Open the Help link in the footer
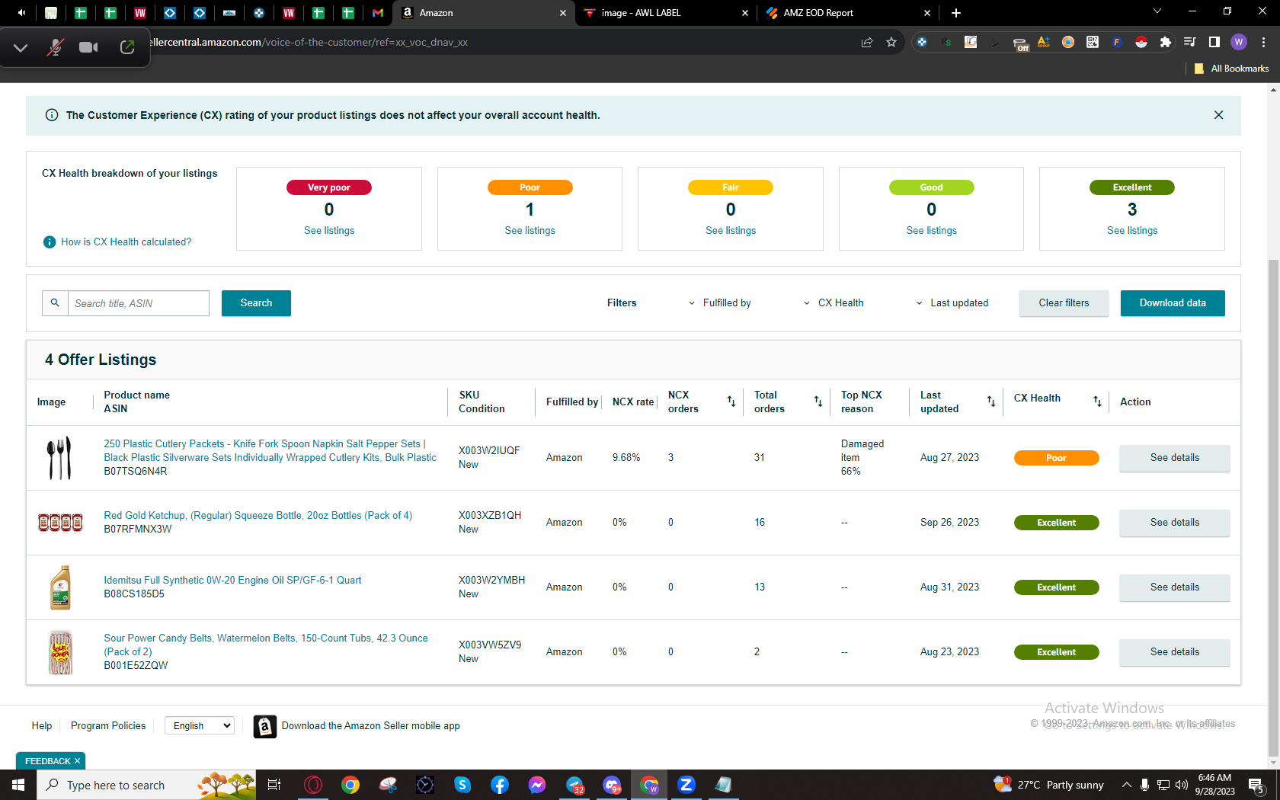Viewport: 1280px width, 800px height. (42, 726)
